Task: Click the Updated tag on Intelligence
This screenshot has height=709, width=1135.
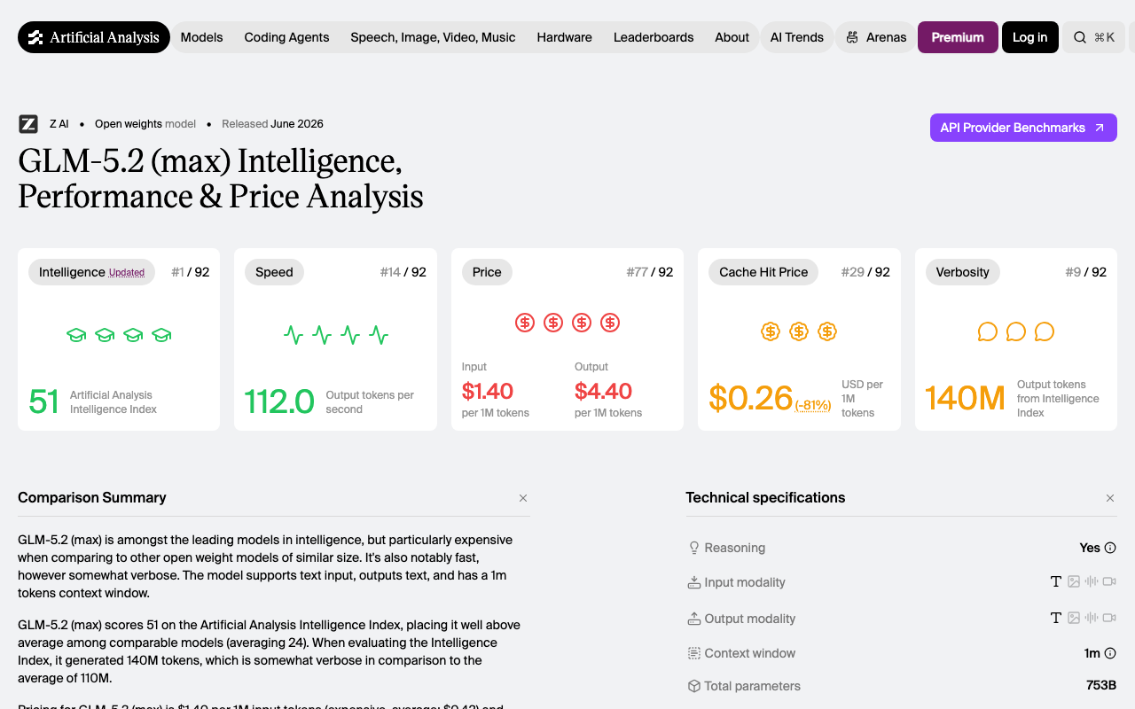Action: point(127,273)
